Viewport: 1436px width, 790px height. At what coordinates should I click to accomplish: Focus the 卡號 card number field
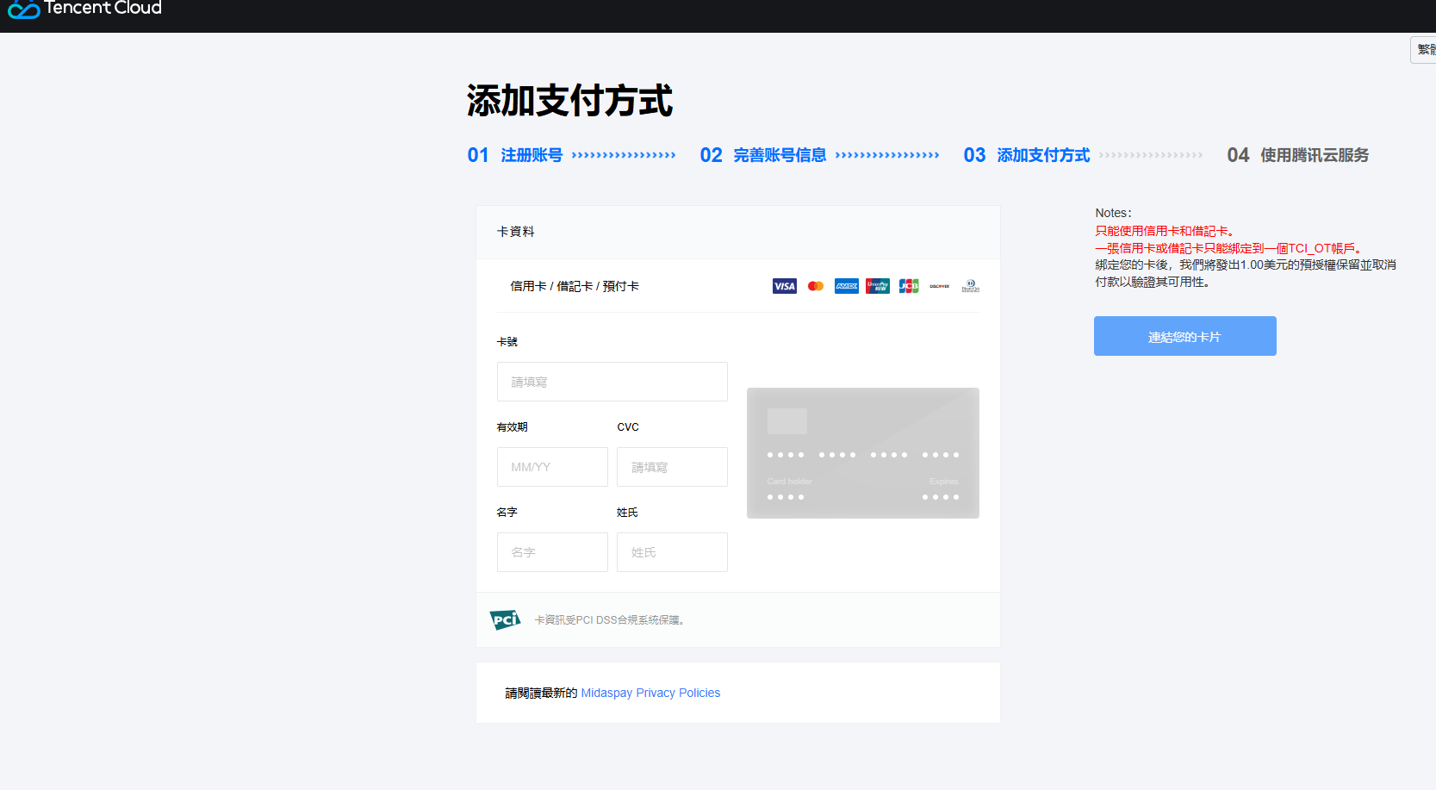pyautogui.click(x=612, y=382)
